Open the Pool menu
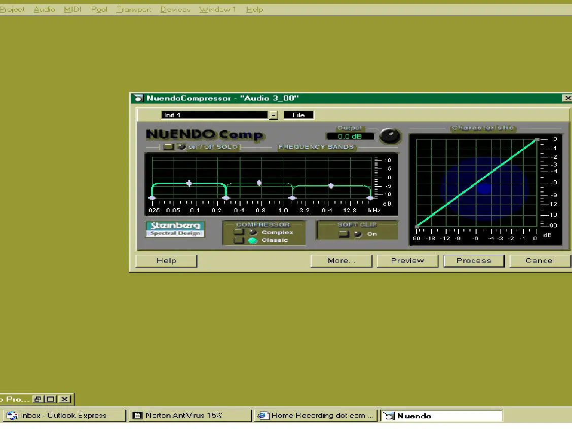572x429 pixels. point(99,10)
